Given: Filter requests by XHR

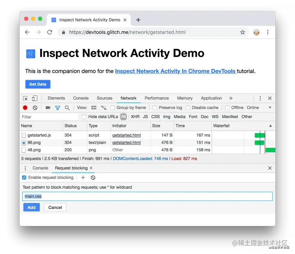Looking at the screenshot, I should coord(135,117).
